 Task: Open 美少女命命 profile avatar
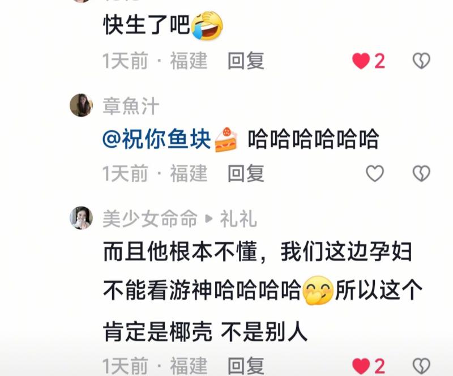pos(81,217)
